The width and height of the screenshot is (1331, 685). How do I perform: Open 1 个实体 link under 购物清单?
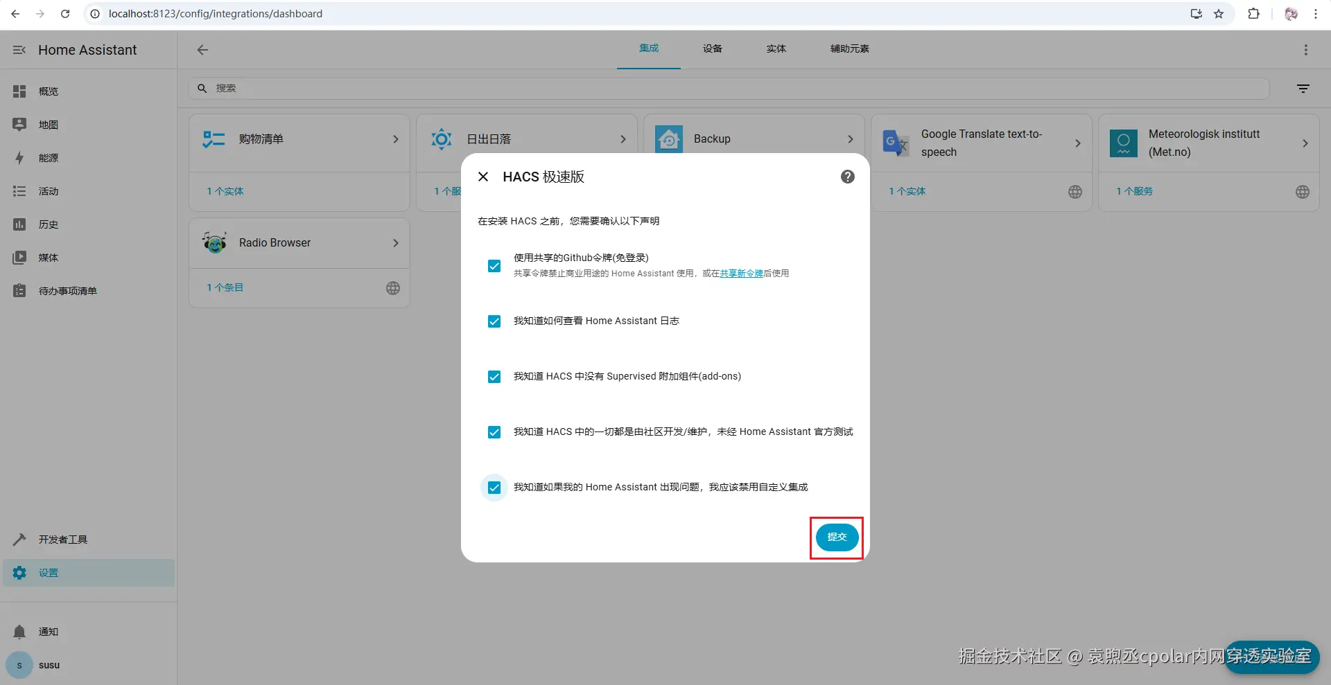coord(225,191)
